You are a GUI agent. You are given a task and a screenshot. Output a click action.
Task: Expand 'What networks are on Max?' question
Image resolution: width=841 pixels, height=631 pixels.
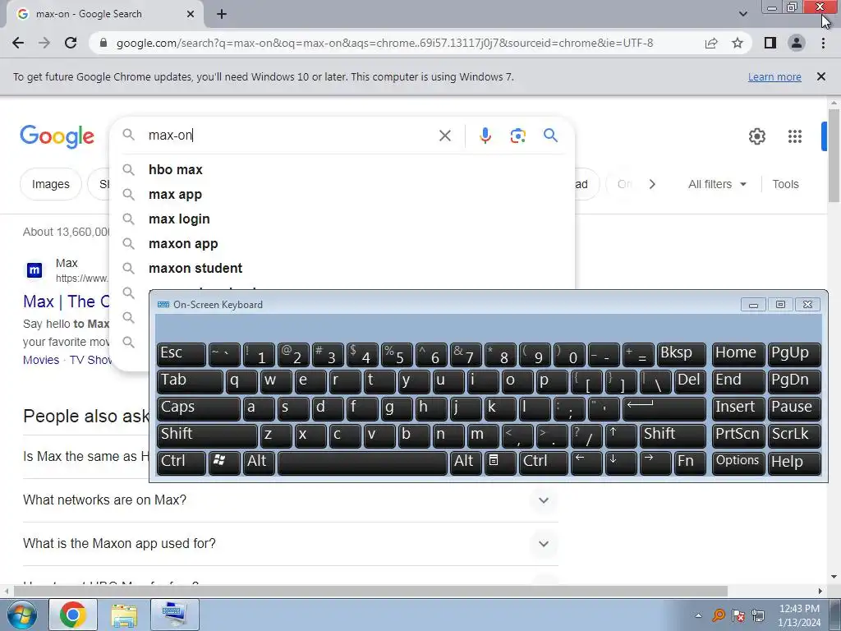pyautogui.click(x=290, y=500)
